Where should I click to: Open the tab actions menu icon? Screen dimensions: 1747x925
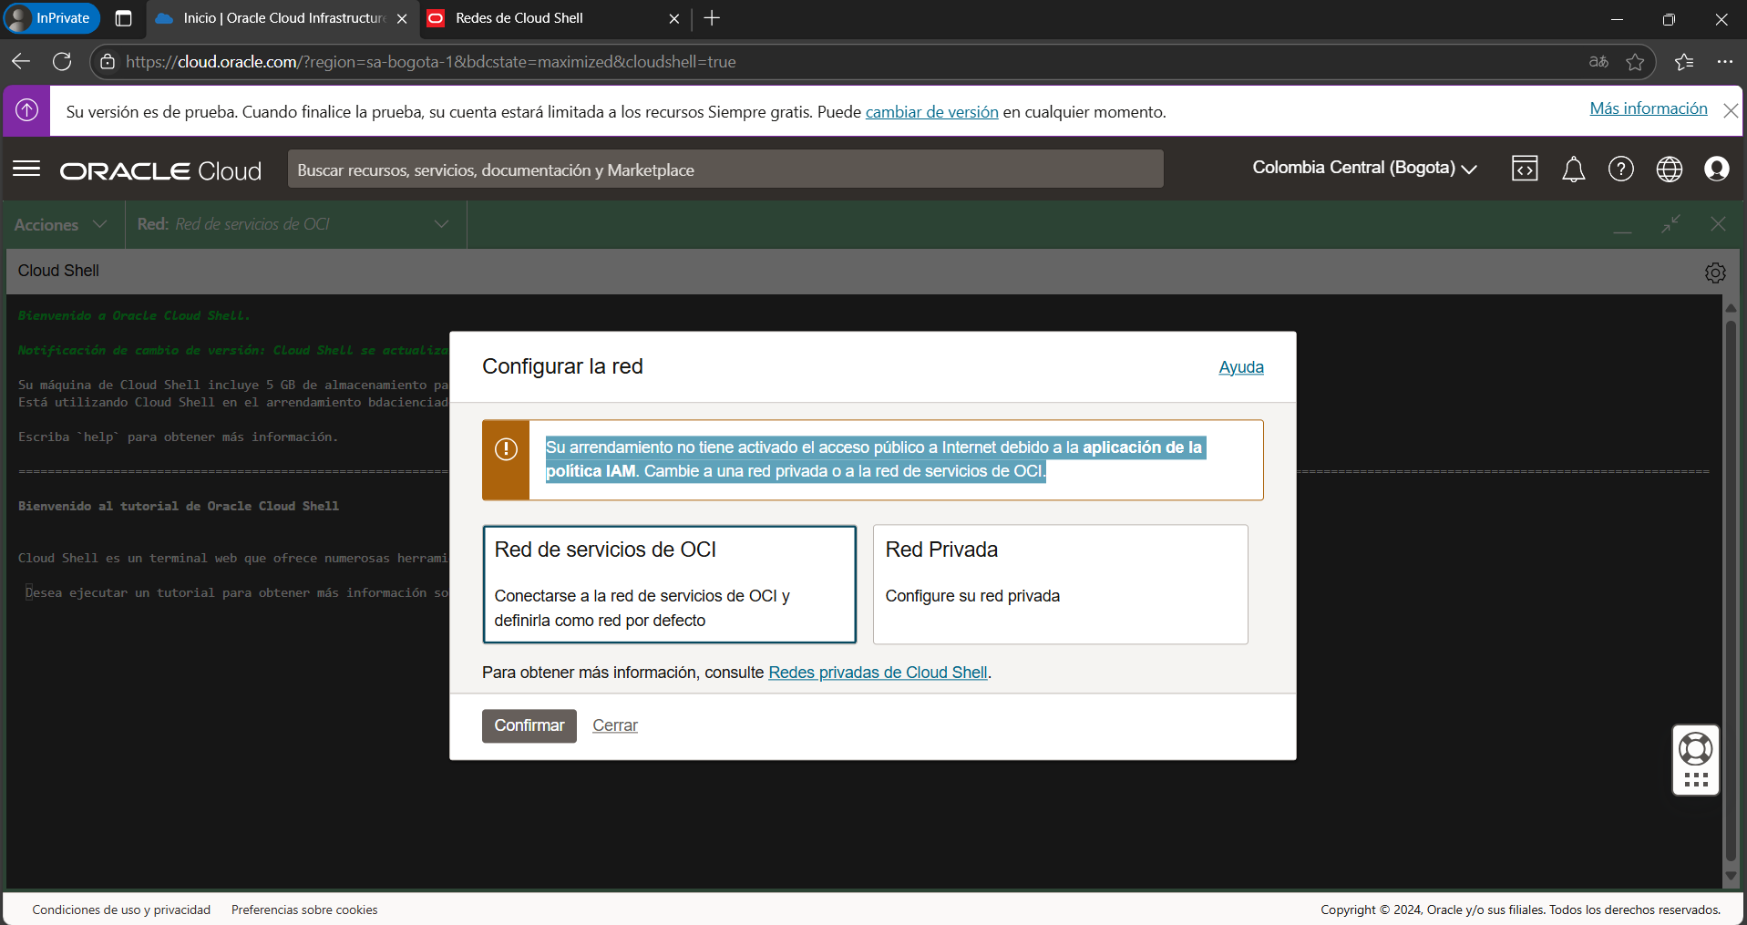click(x=124, y=18)
